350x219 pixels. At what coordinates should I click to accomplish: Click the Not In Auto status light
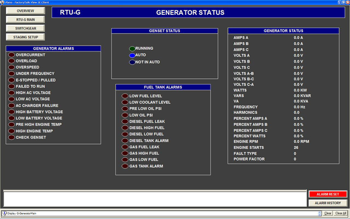pos(132,62)
